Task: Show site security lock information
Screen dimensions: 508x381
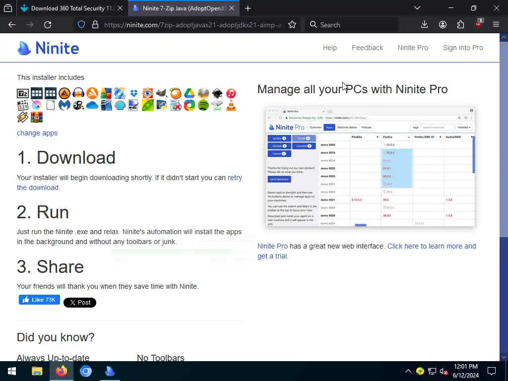Action: point(95,25)
